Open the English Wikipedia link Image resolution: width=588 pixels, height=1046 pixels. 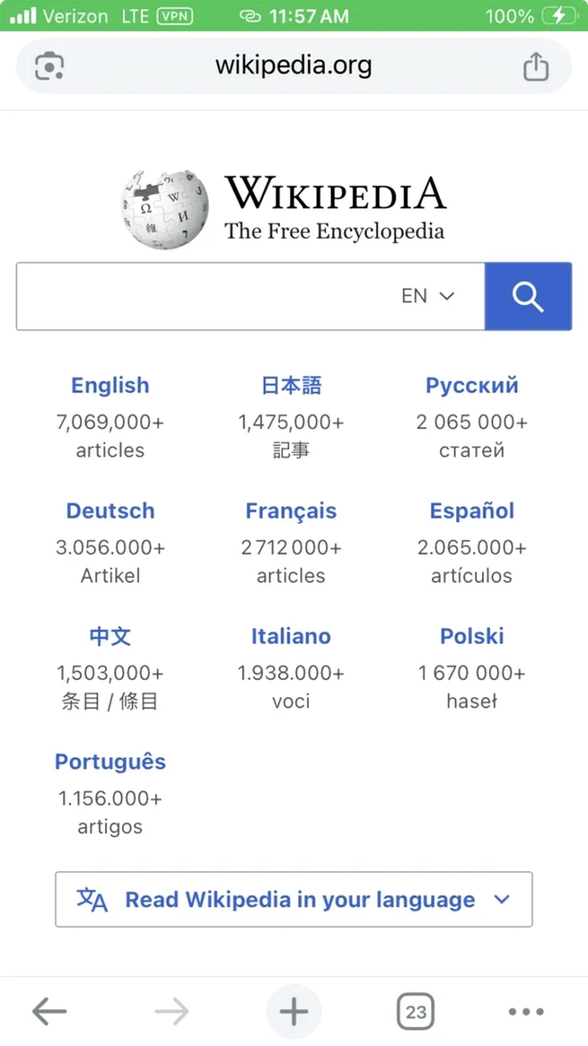pos(110,386)
